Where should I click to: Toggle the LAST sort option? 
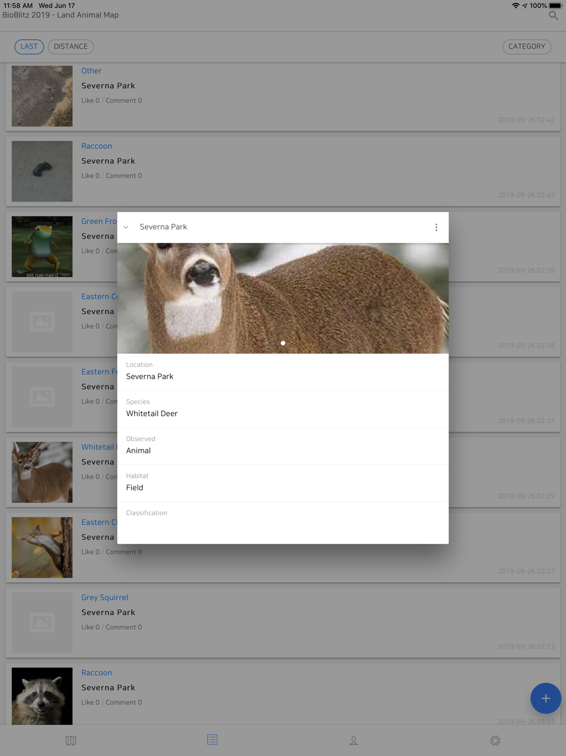(29, 46)
